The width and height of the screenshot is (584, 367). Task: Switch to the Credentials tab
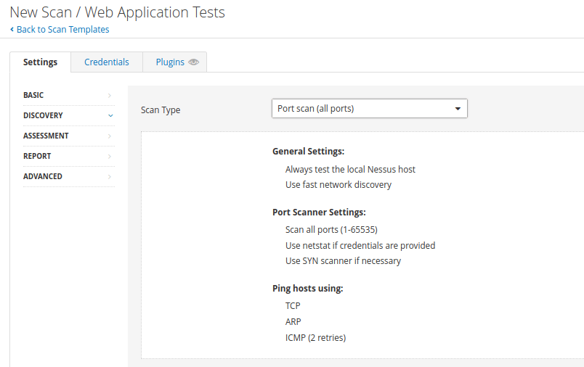107,62
